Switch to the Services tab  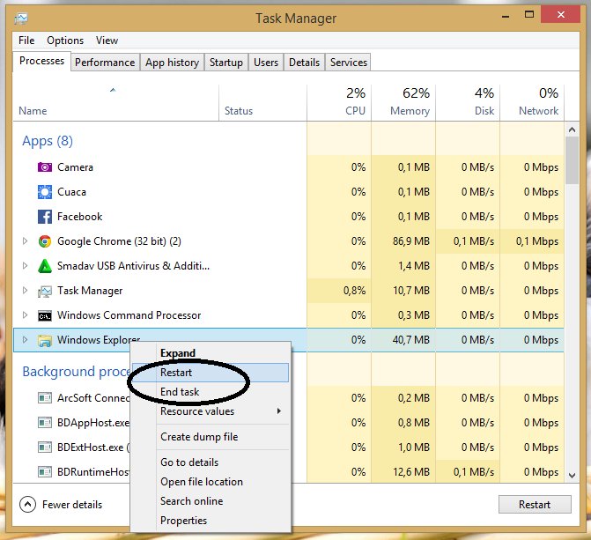(349, 63)
